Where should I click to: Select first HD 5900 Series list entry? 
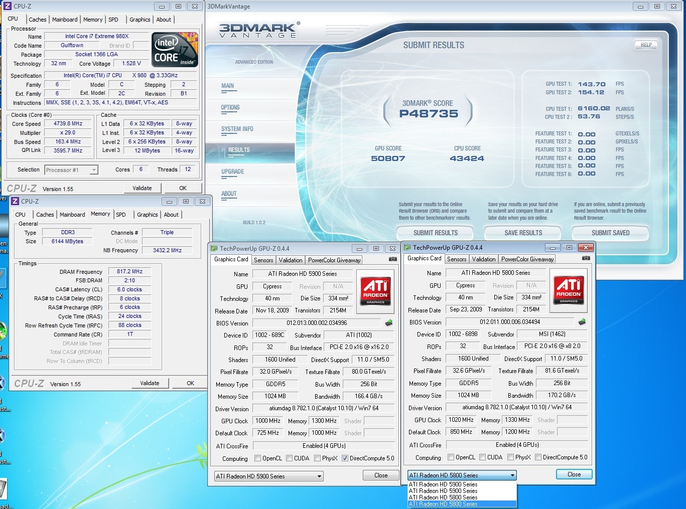pos(462,484)
